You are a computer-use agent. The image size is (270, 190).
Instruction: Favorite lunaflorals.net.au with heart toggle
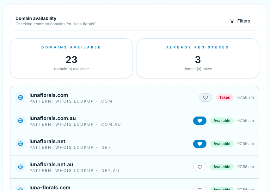pos(200,167)
